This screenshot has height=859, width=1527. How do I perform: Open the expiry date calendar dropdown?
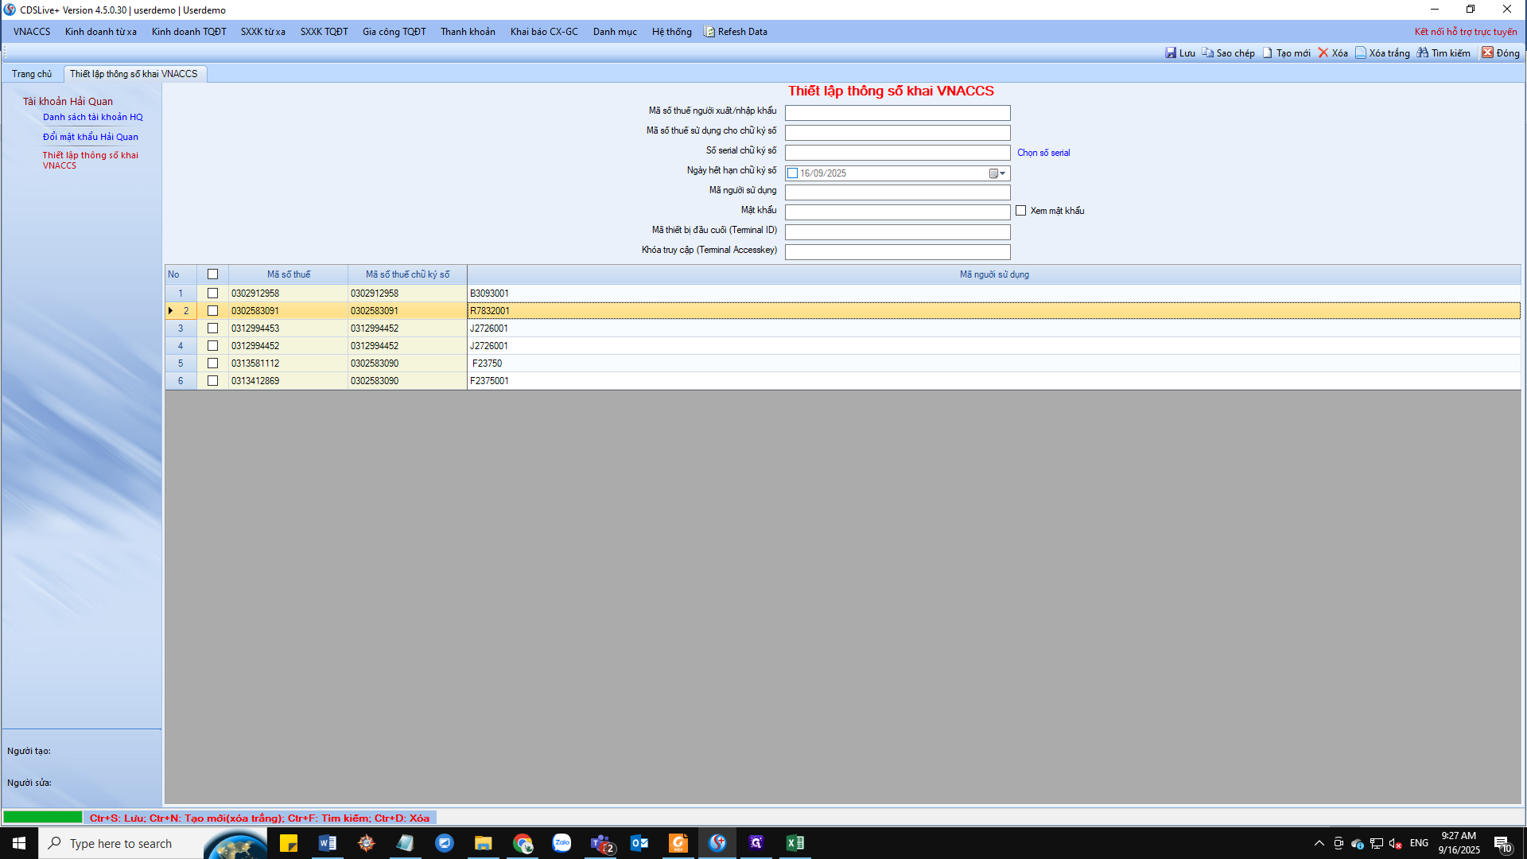pyautogui.click(x=997, y=173)
